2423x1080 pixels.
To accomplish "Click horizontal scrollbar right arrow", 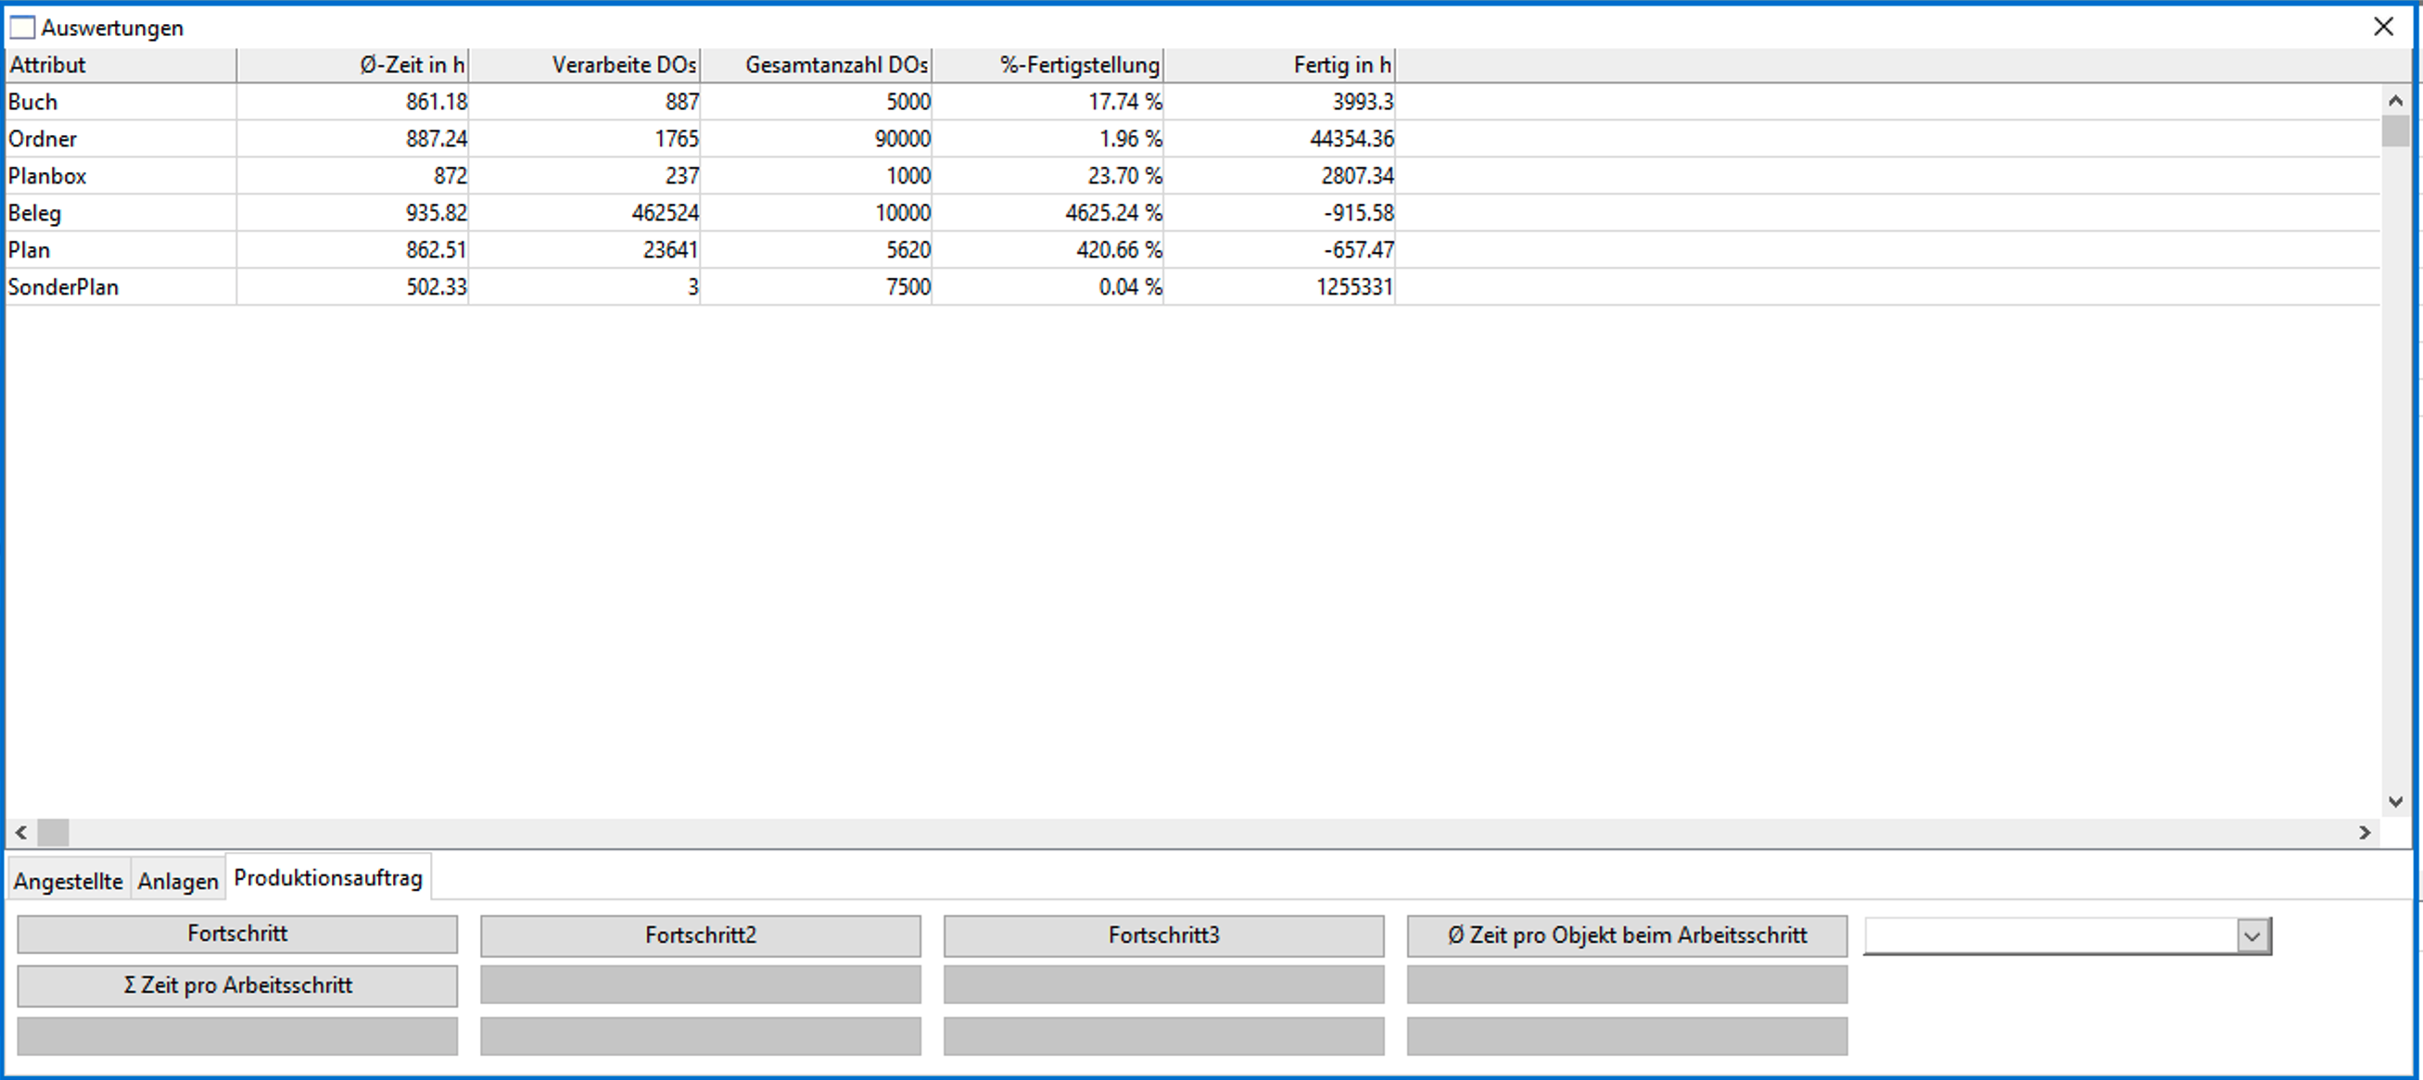I will pos(2364,833).
